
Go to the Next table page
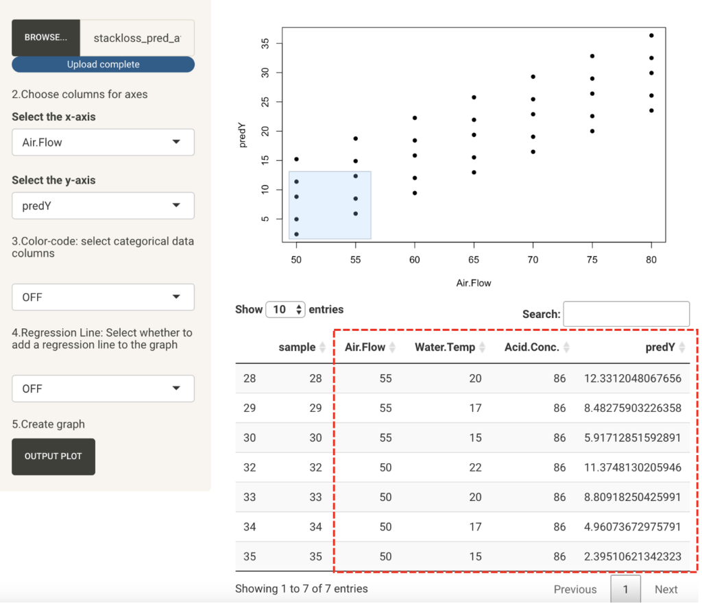point(666,589)
